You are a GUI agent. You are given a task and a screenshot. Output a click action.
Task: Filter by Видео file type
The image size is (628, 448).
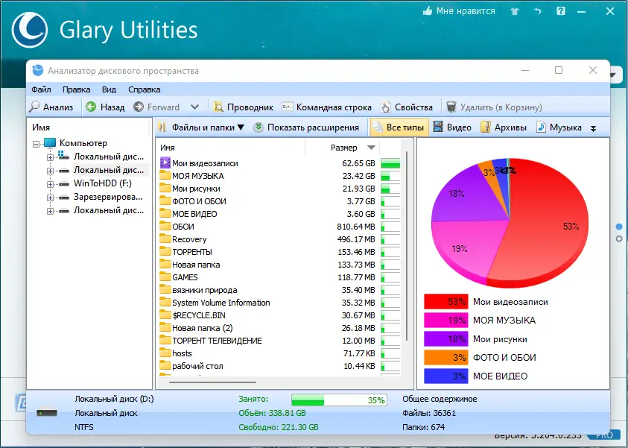[452, 127]
